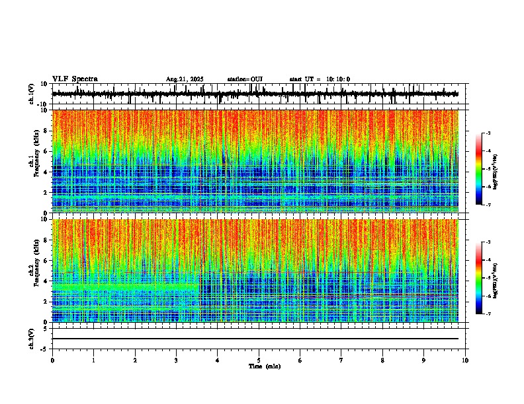Select the "Time (min)" x-axis label
The image size is (524, 404).
click(x=265, y=366)
